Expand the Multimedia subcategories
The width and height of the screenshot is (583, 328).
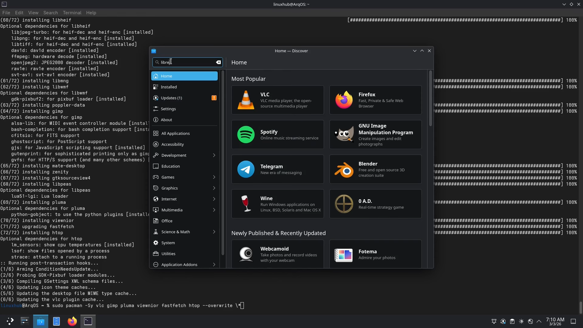pyautogui.click(x=214, y=210)
